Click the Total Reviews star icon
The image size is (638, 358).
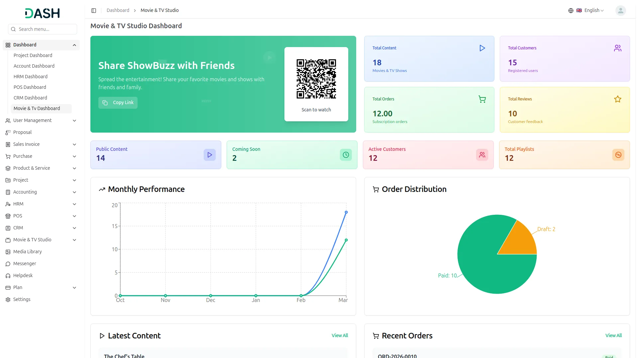617,99
